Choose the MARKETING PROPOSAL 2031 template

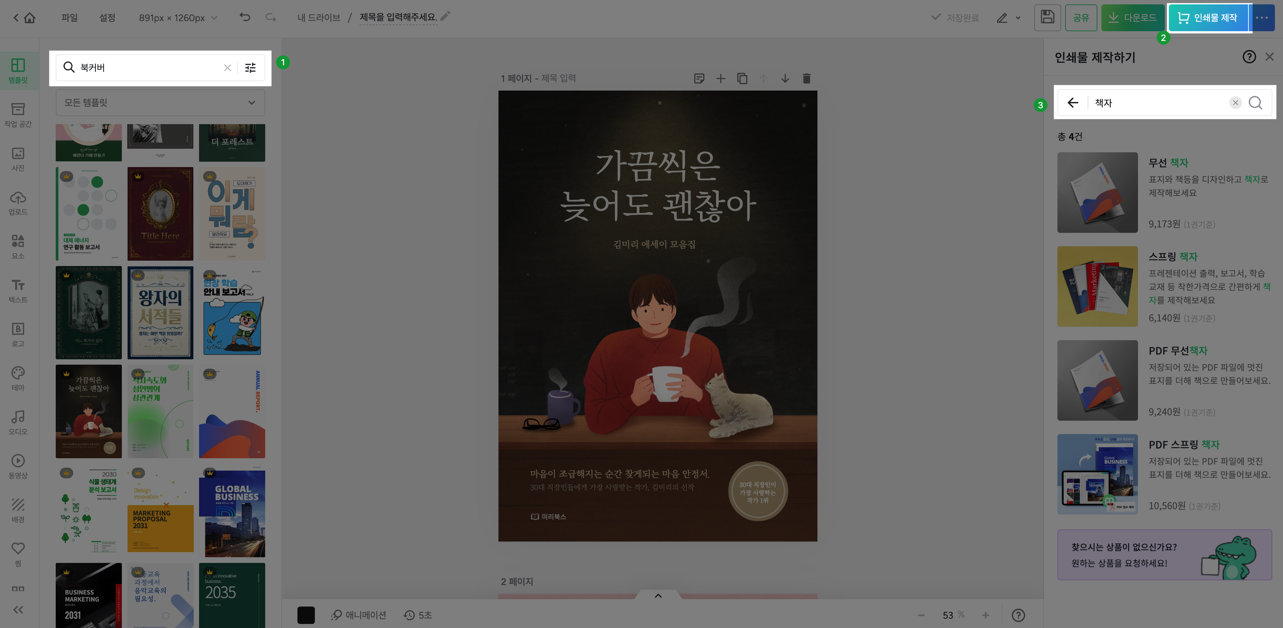pyautogui.click(x=160, y=511)
